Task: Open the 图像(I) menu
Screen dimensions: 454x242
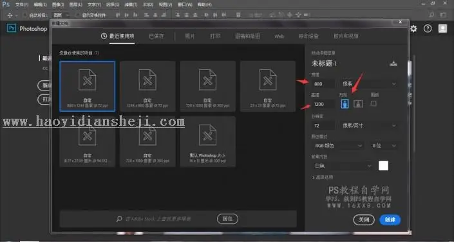Action: (58, 4)
